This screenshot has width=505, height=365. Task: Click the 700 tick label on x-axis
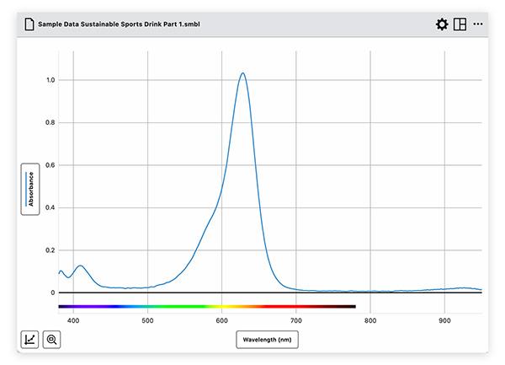coord(296,319)
